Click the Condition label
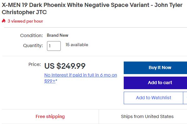Image resolution: width=187 pixels, height=124 pixels. tap(32, 35)
